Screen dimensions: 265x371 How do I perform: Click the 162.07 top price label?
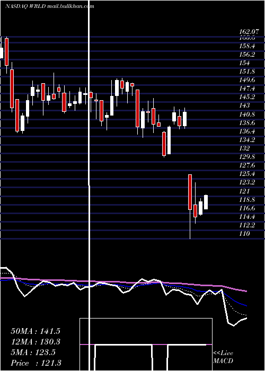coord(248,31)
